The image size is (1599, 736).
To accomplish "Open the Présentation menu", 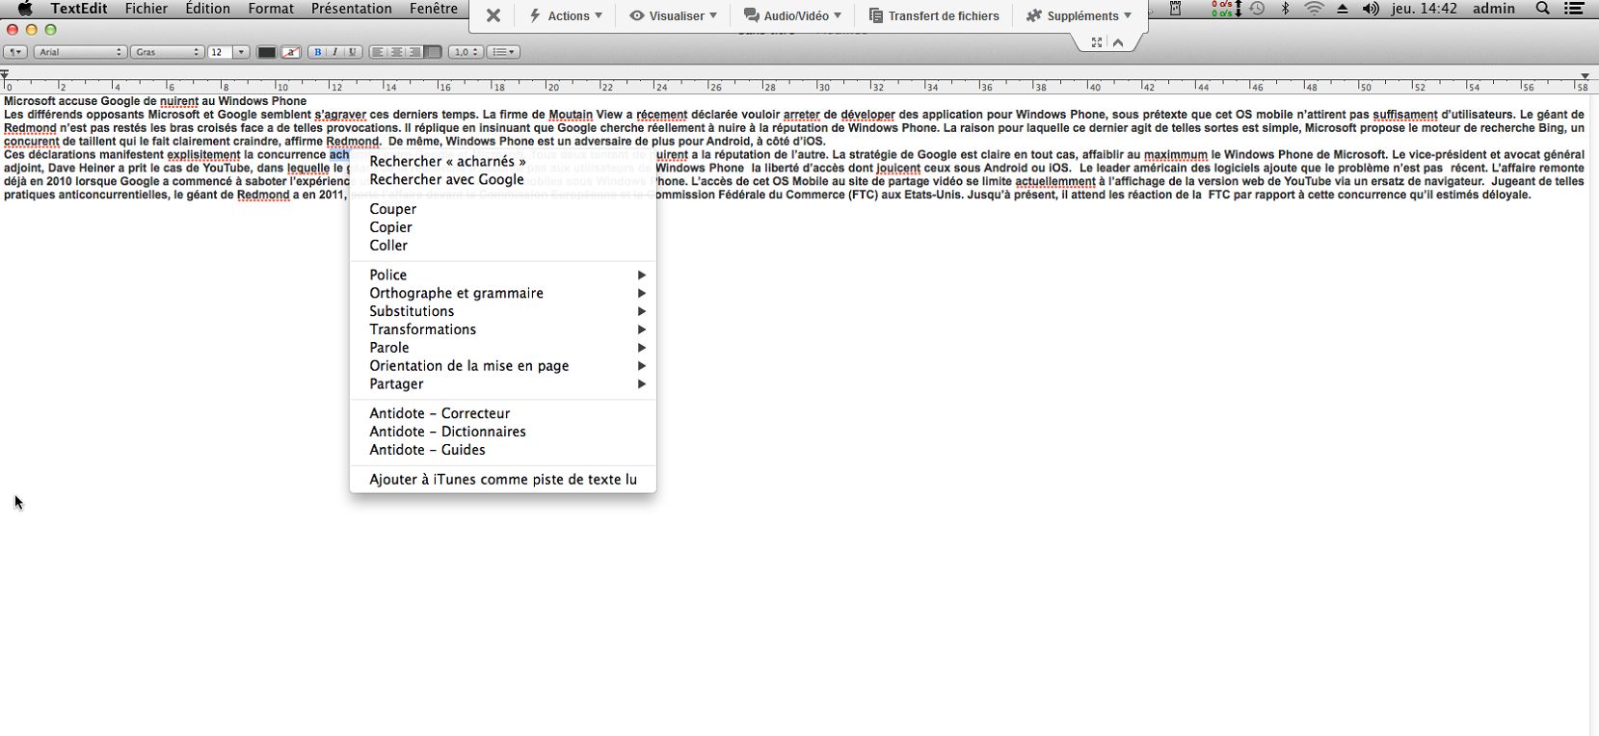I will 351,9.
